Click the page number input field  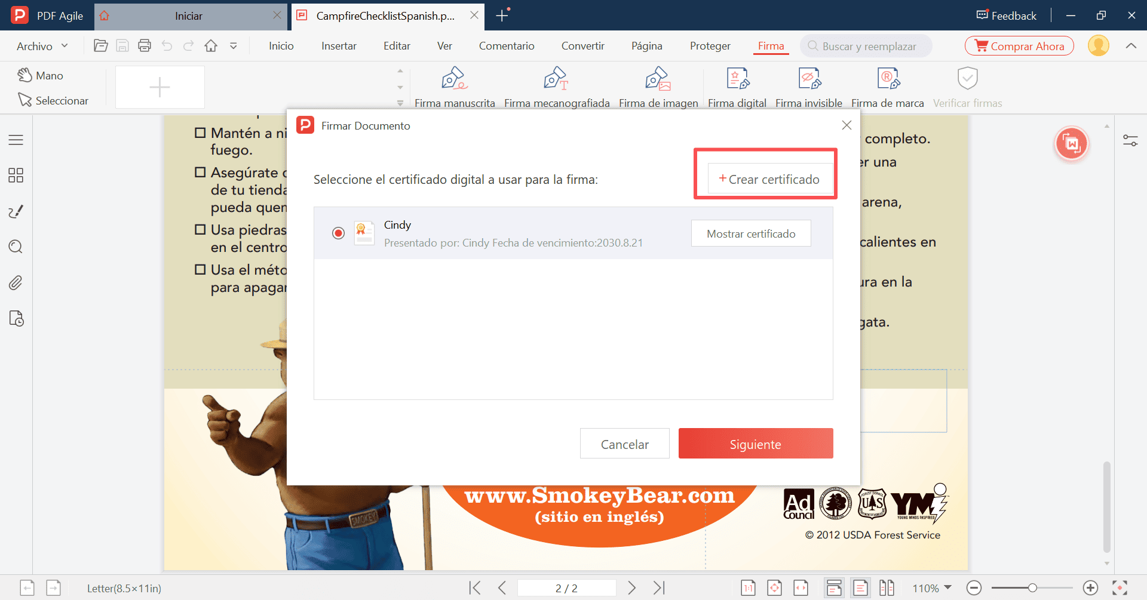click(566, 587)
